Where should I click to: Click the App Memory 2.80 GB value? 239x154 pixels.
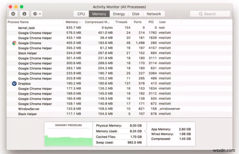185,129
